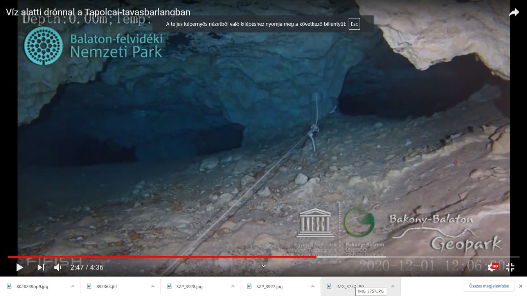Screen dimensions: 527x296
Task: Open options arrow for SZP_3928.jpg
Action: tap(233, 286)
